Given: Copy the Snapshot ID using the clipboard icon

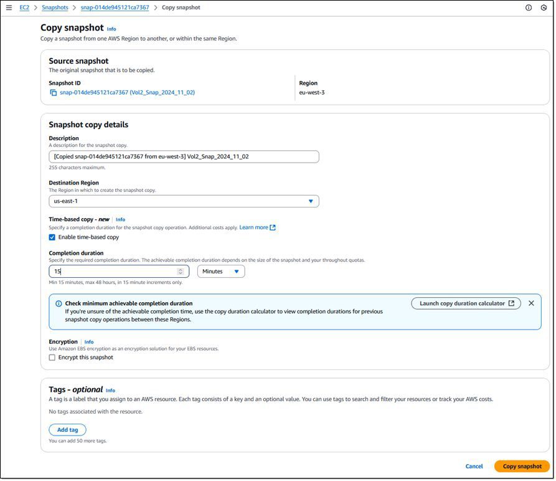Looking at the screenshot, I should (x=52, y=92).
